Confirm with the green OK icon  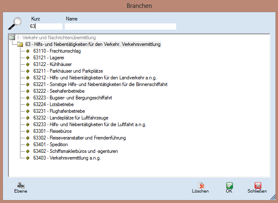coord(229,185)
